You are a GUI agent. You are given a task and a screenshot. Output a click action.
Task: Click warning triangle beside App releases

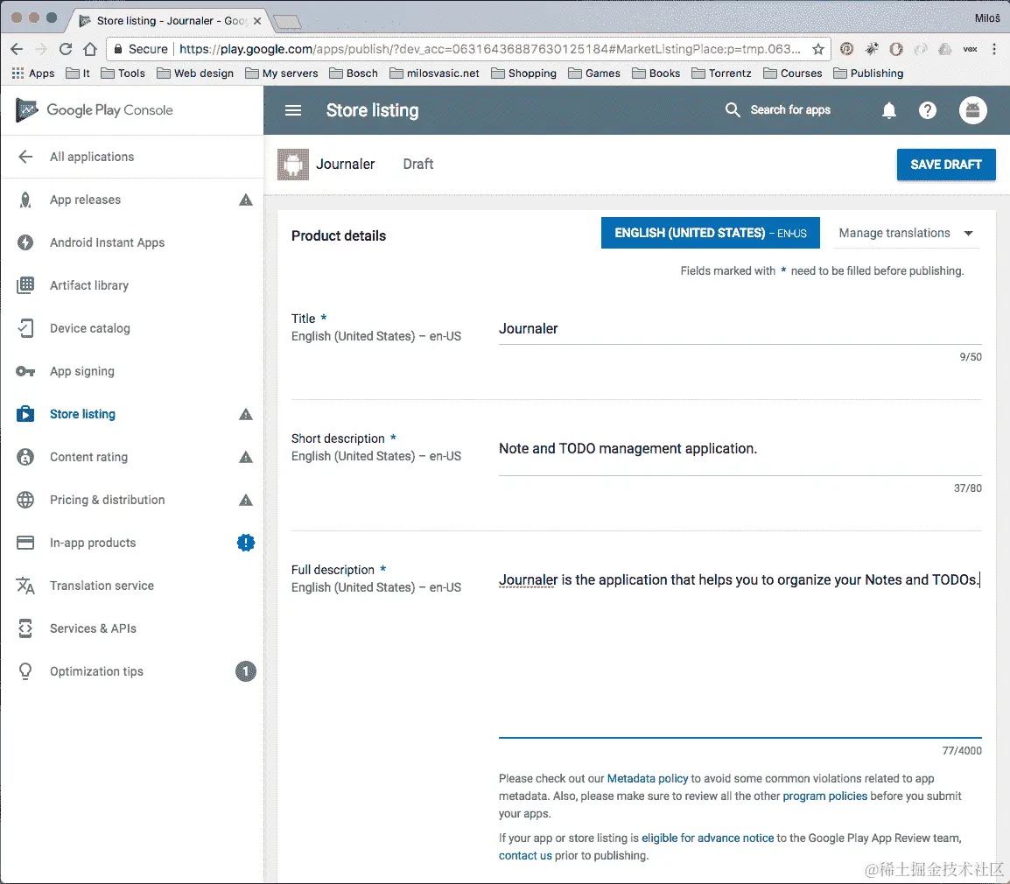(245, 200)
